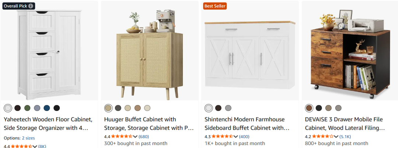View the 680 reviews for Huuger cabinet
The width and height of the screenshot is (398, 148).
pyautogui.click(x=144, y=137)
